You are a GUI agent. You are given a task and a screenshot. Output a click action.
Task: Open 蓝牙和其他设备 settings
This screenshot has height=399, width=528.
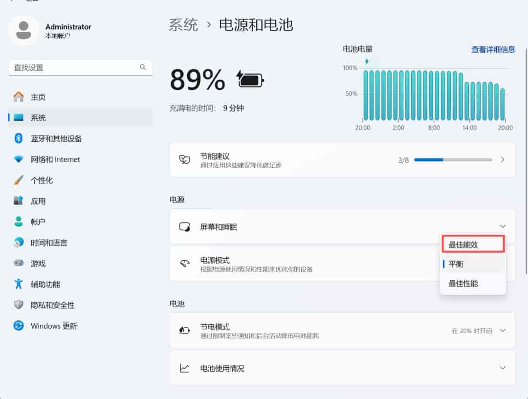click(80, 138)
